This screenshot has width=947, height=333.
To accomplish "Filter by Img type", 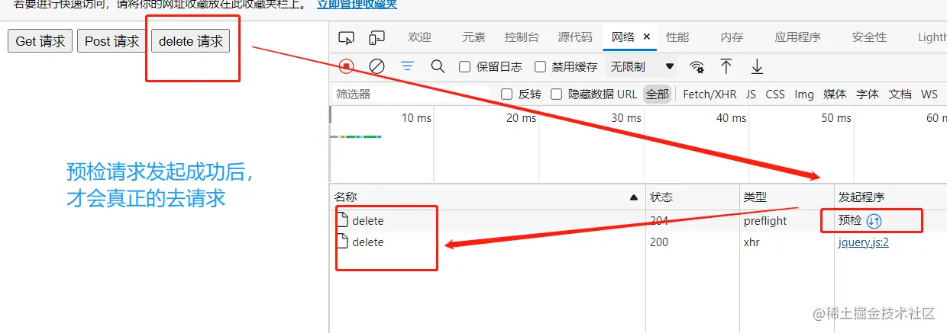I will 804,94.
